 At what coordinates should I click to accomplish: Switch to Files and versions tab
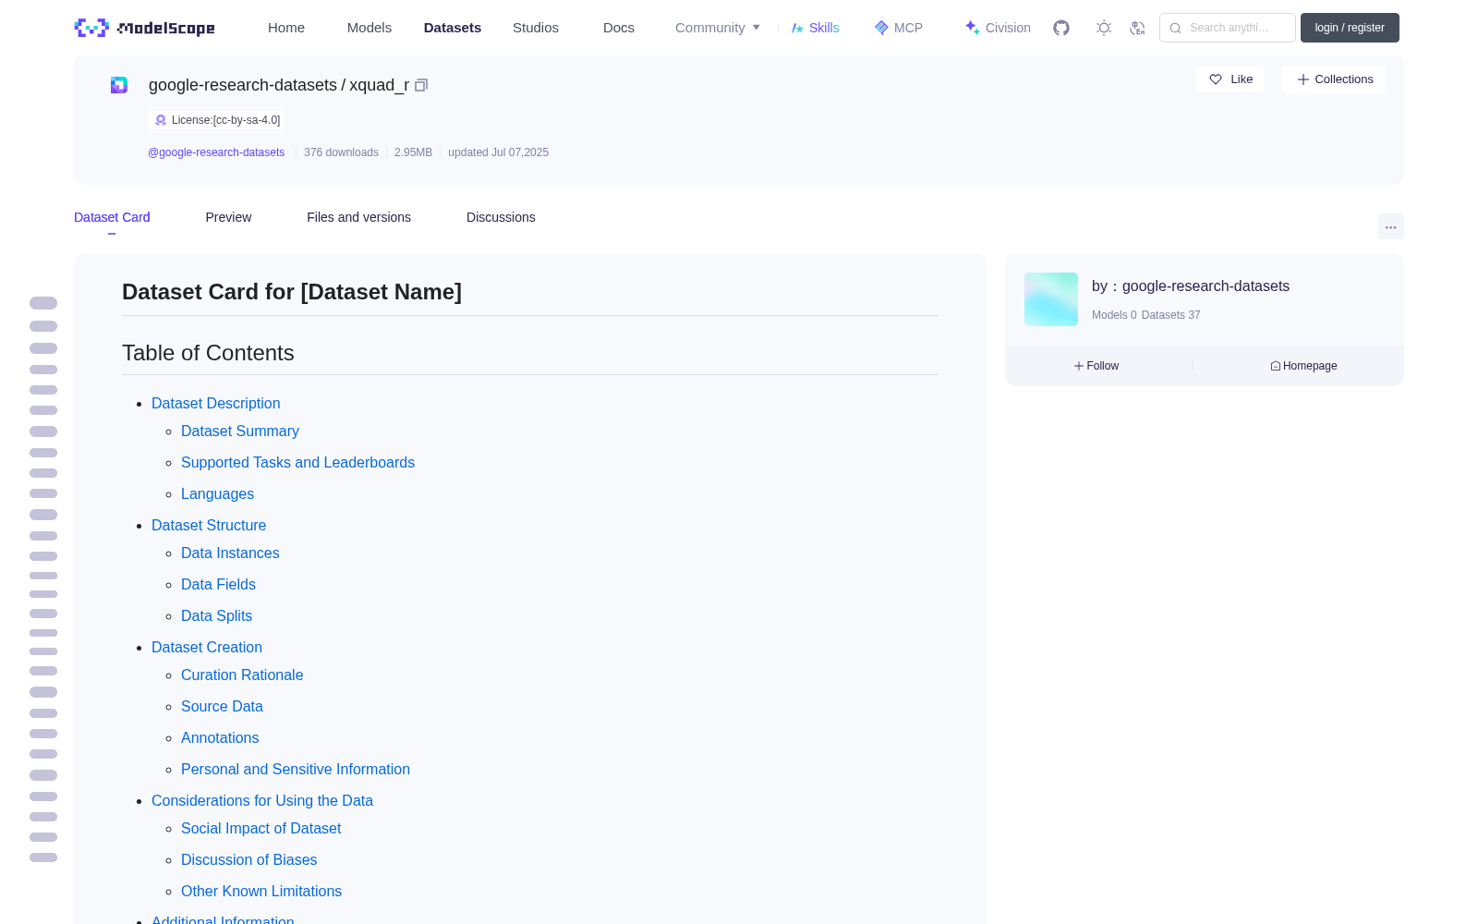click(x=358, y=217)
